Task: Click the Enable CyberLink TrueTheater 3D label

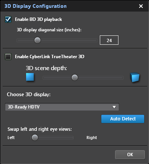Action: click(x=50, y=57)
